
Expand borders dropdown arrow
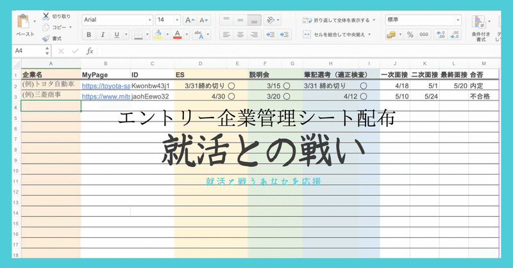[147, 35]
